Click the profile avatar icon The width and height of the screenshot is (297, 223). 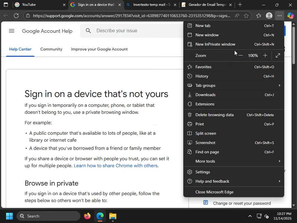[x=269, y=16]
